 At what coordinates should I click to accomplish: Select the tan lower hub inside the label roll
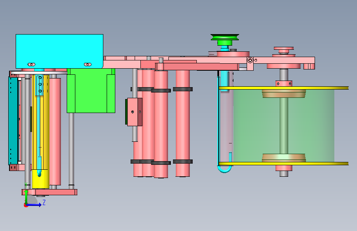[x=284, y=158]
